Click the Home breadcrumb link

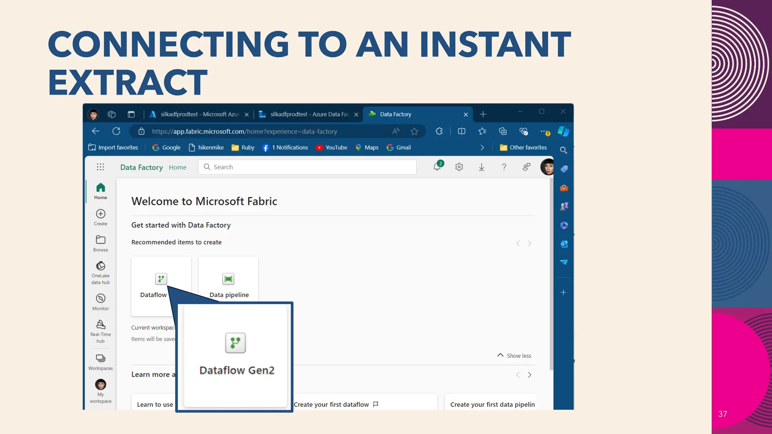coord(178,167)
